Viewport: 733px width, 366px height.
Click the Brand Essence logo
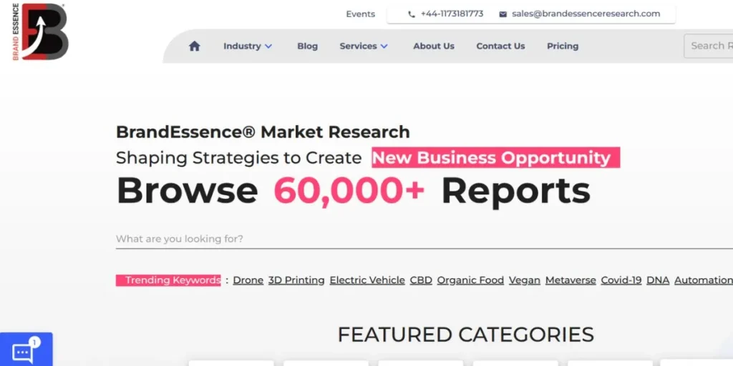(x=40, y=31)
